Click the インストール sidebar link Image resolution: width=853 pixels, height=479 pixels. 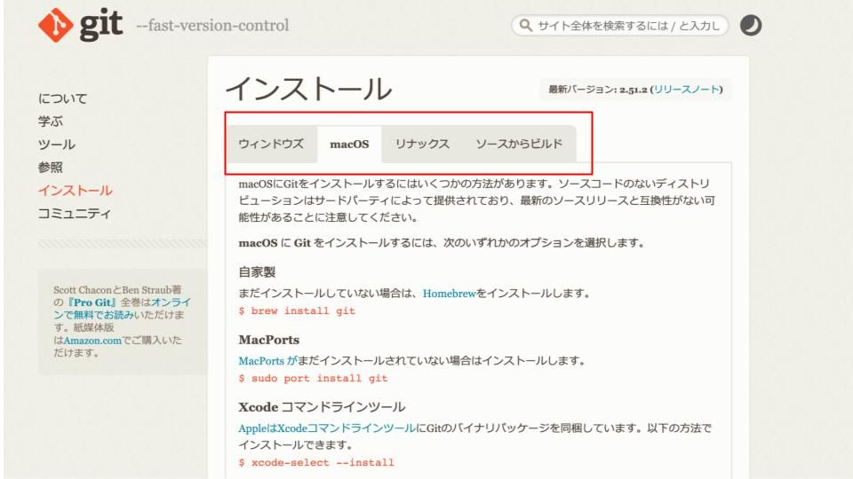[x=75, y=190]
